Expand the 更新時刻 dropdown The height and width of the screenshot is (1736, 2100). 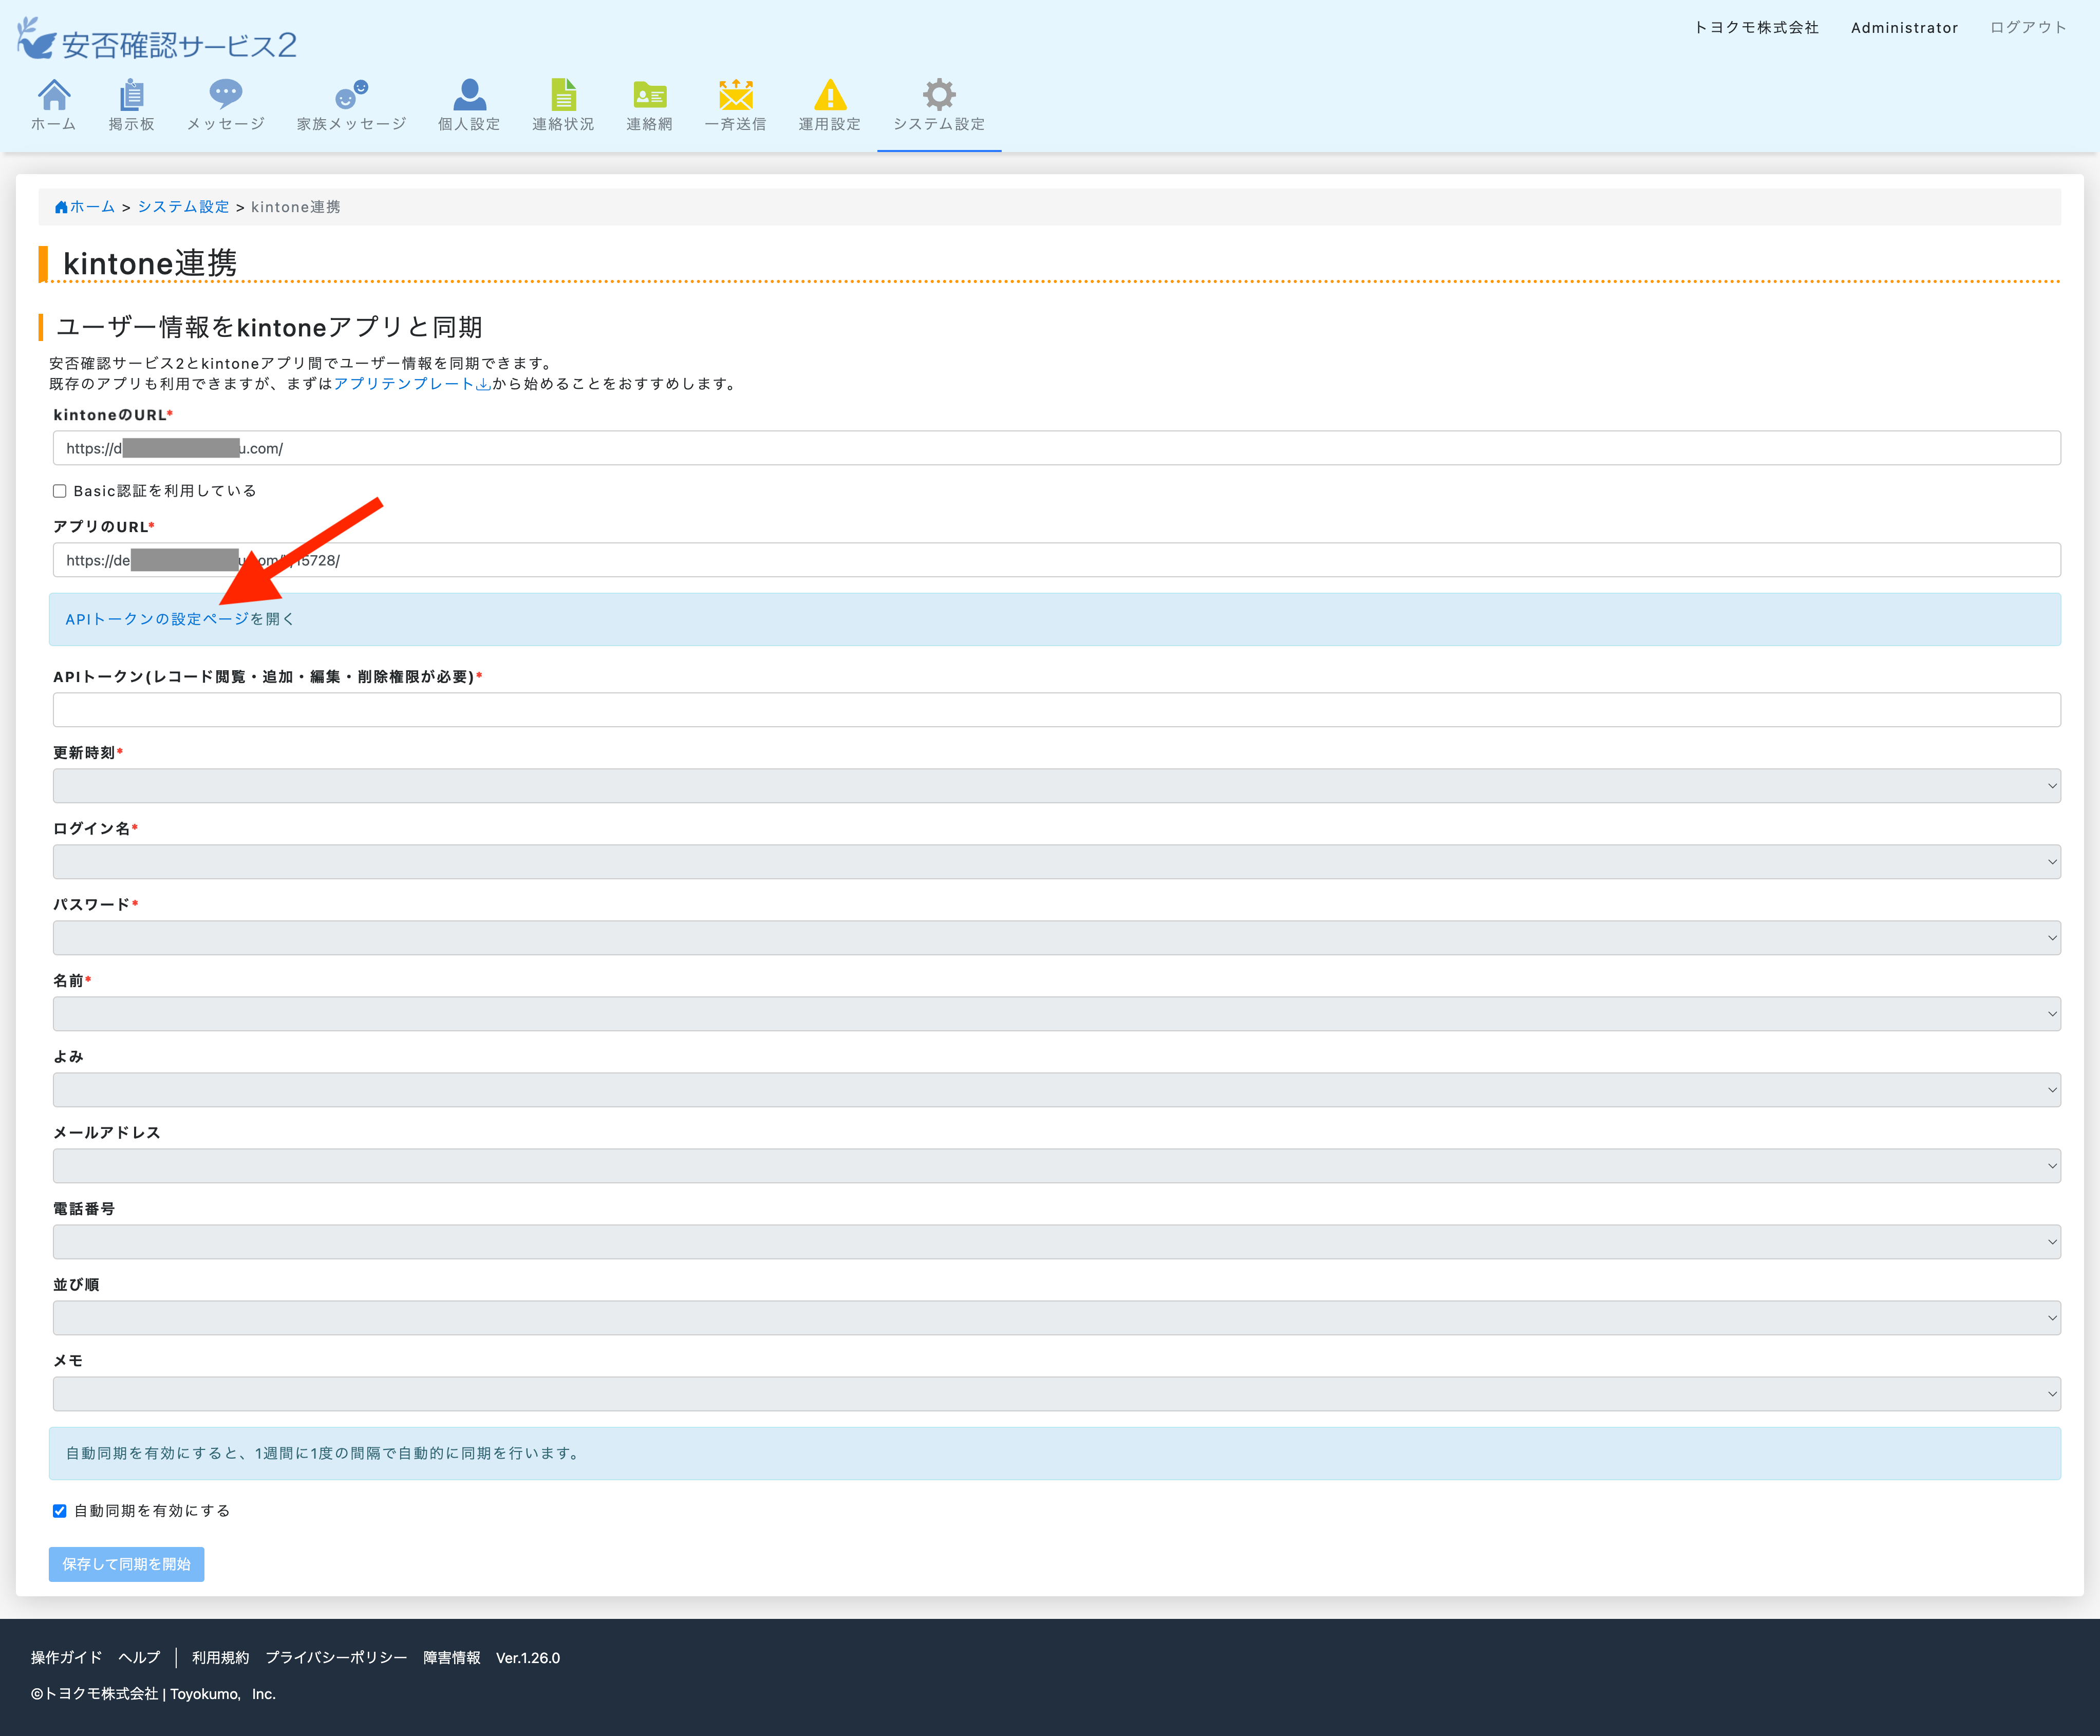[x=1056, y=786]
